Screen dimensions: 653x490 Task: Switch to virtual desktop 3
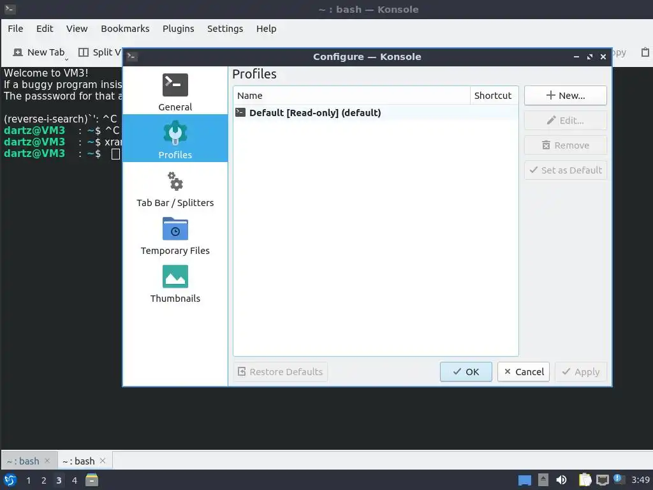coord(59,480)
